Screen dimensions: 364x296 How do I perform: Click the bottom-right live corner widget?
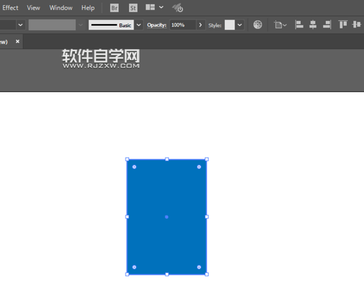coord(199,267)
